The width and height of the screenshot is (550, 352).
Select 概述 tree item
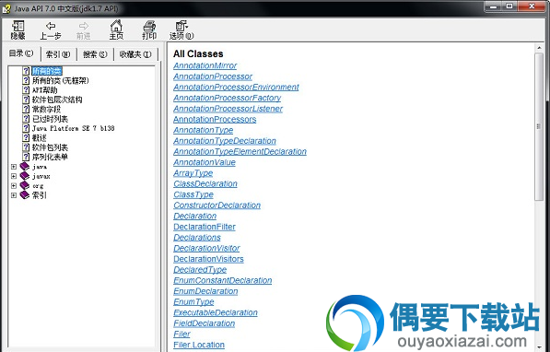(39, 137)
